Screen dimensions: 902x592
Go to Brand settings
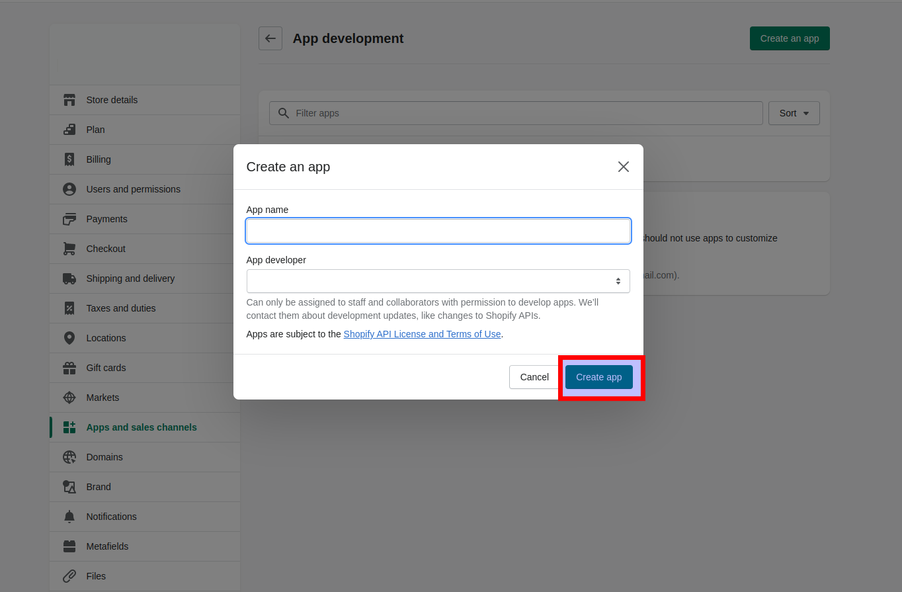coord(145,487)
